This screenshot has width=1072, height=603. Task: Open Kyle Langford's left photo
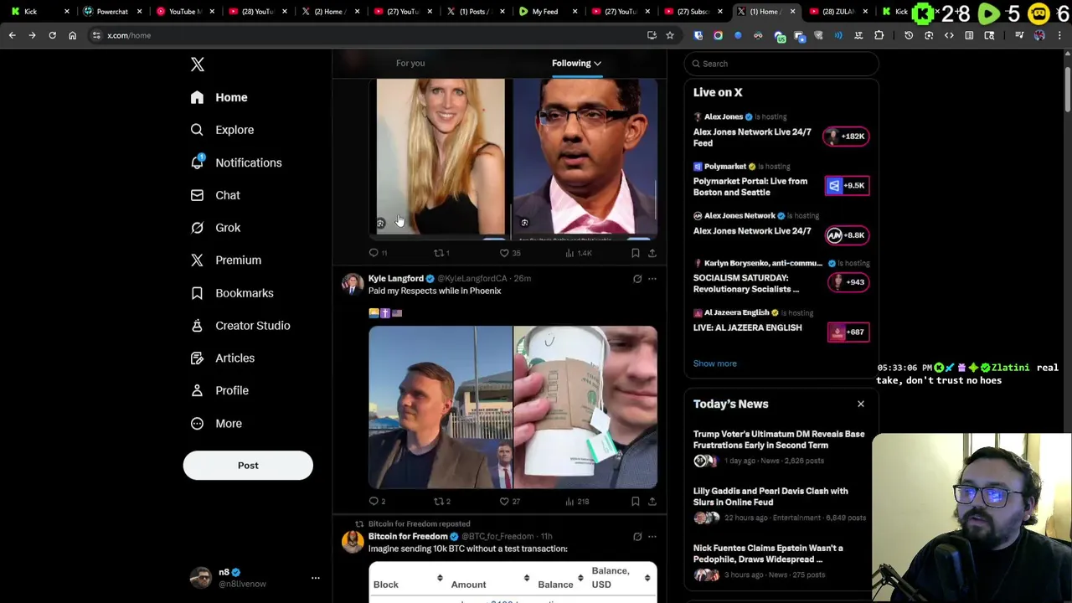[x=441, y=407]
